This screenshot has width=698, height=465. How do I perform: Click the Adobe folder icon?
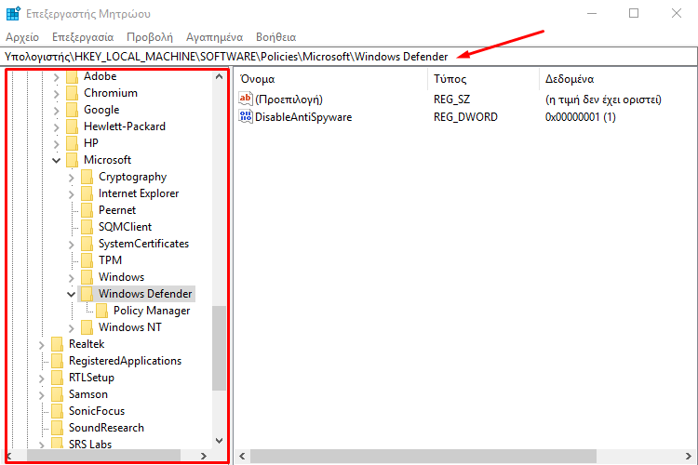(x=72, y=76)
